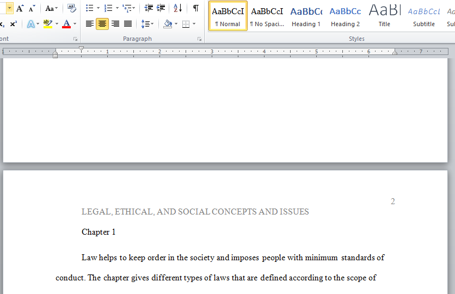Apply red font color

click(66, 24)
